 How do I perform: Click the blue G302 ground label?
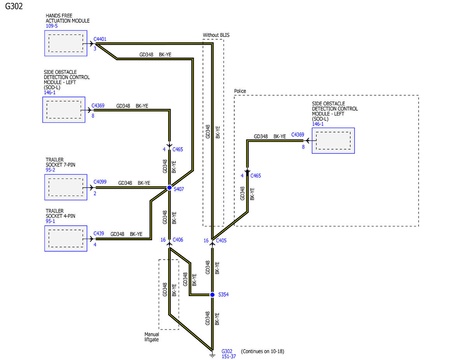tap(227, 351)
